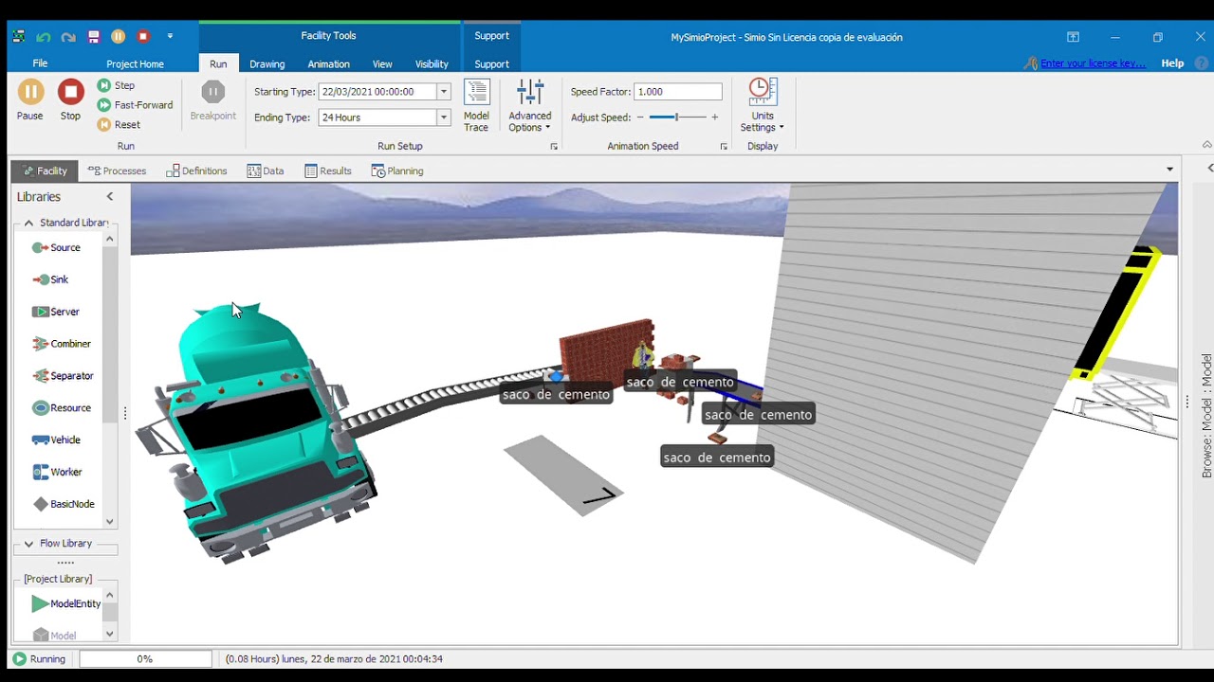Open Run Setup dialog launcher
This screenshot has height=682, width=1214.
554,147
